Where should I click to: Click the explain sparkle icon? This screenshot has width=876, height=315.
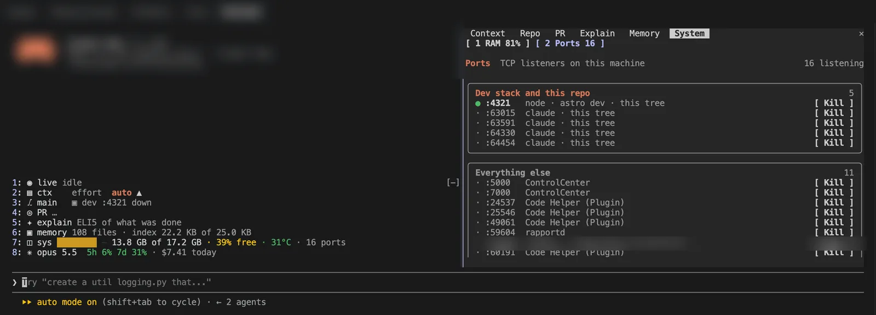click(30, 222)
